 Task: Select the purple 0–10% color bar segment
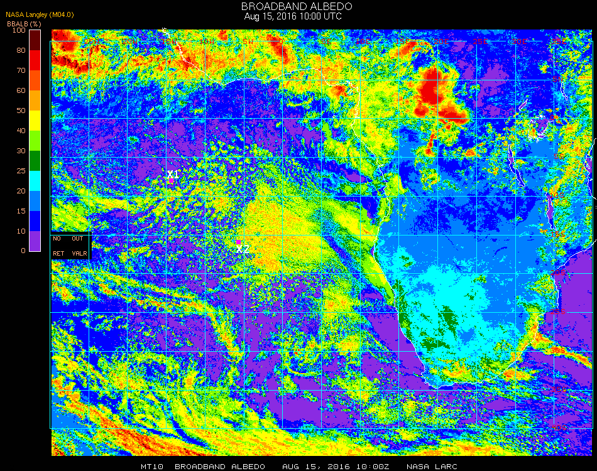35,241
